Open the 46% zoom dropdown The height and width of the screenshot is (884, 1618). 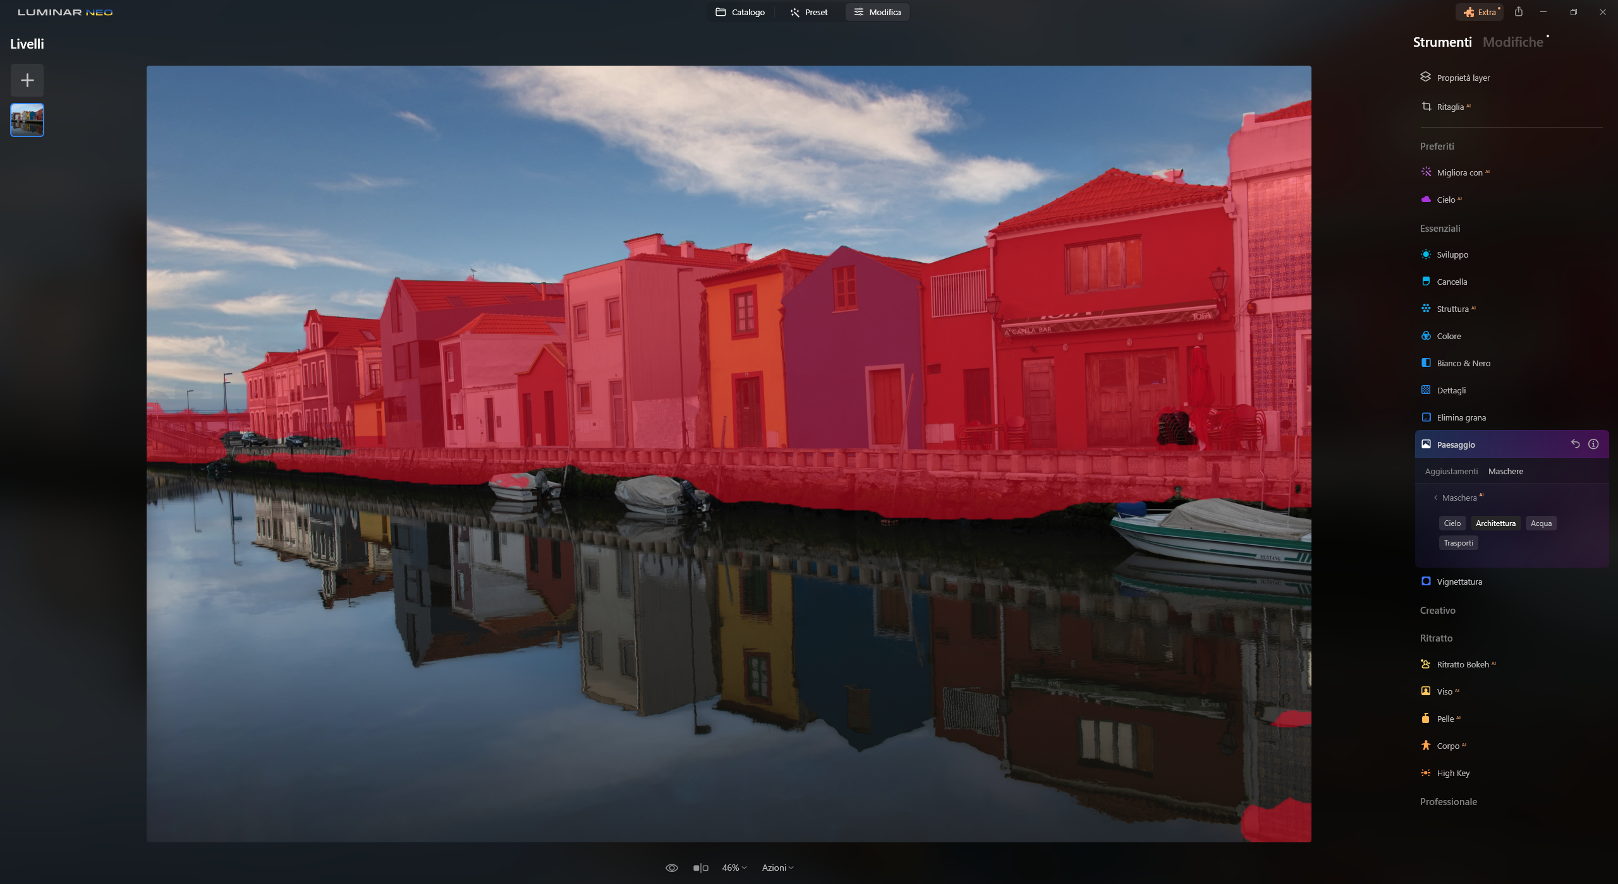tap(734, 868)
